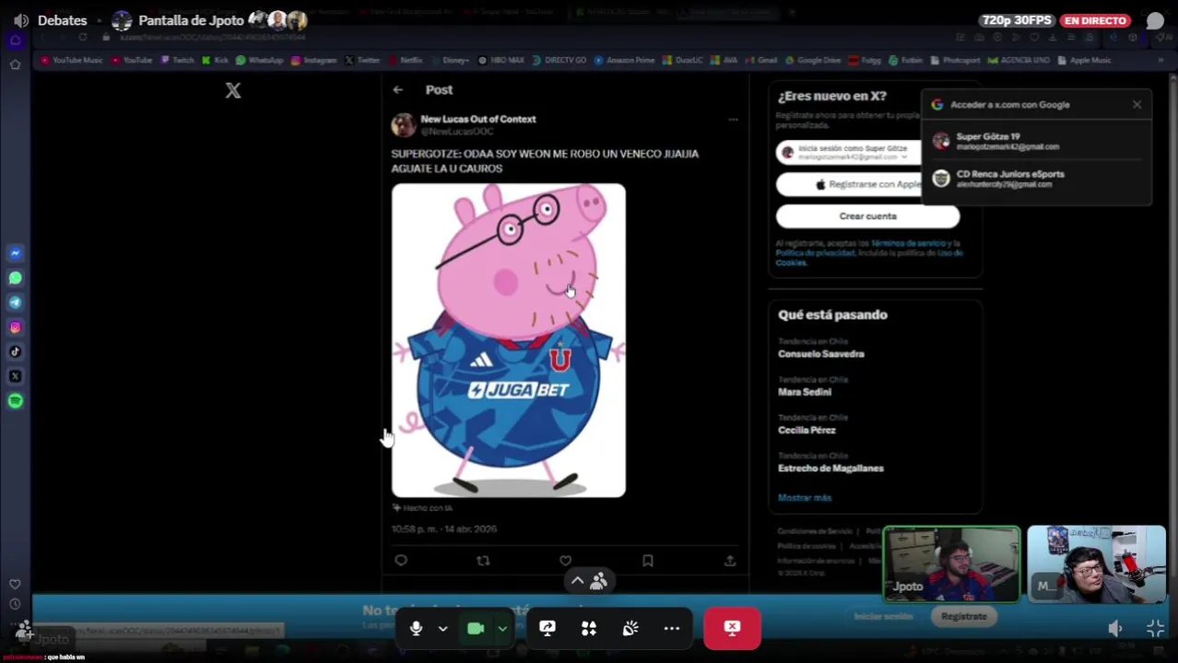Open New Lucas Out of Context profile name

click(x=477, y=119)
